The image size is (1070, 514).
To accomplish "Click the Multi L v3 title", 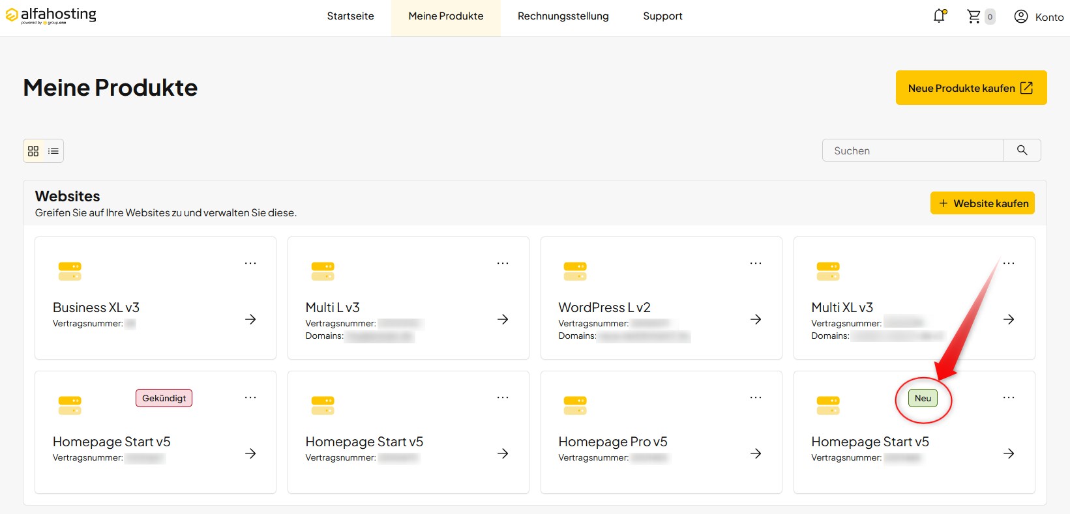I will tap(333, 307).
